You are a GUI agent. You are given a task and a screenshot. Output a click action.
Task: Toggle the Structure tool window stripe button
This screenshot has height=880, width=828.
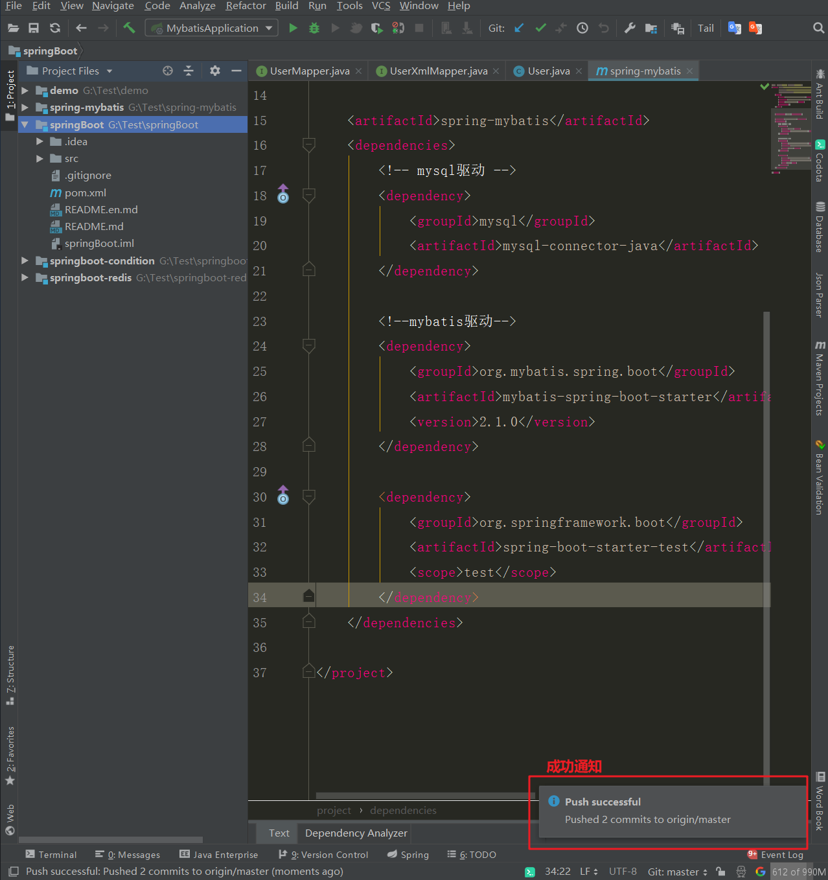(10, 671)
